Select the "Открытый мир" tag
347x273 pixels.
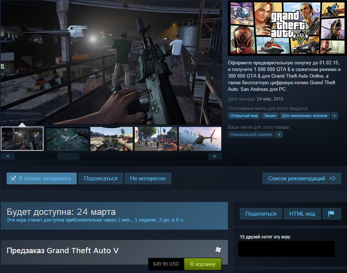point(244,116)
